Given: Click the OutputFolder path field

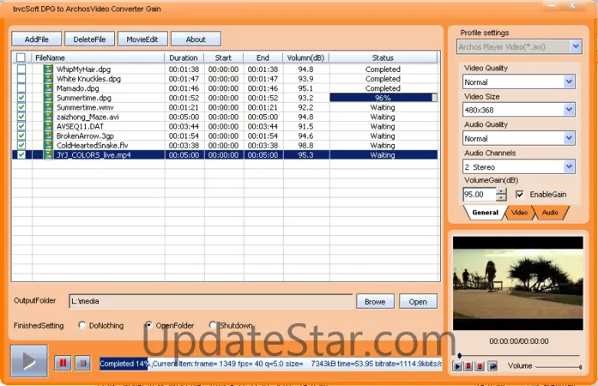Looking at the screenshot, I should [211, 301].
